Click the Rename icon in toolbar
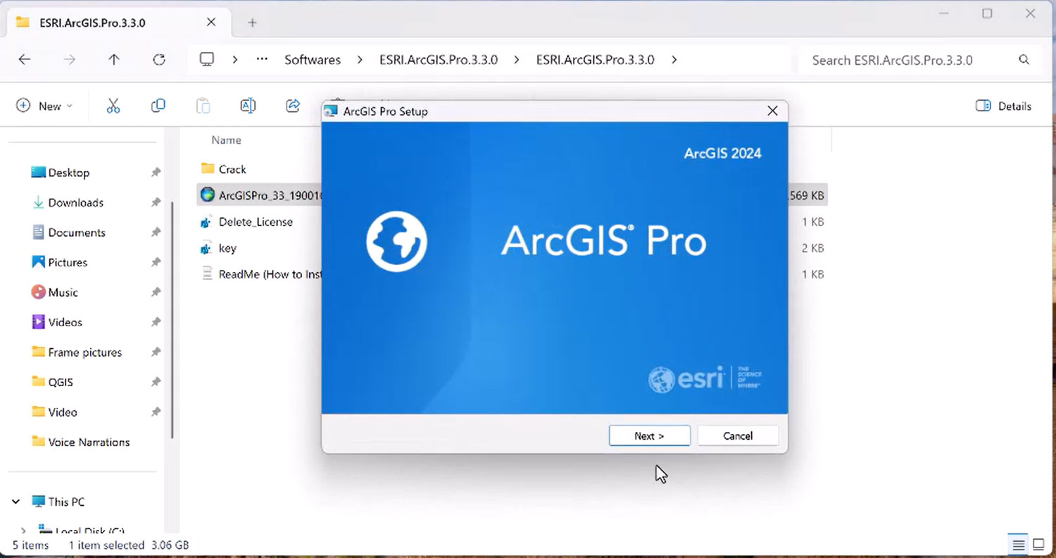This screenshot has width=1056, height=558. [x=248, y=106]
